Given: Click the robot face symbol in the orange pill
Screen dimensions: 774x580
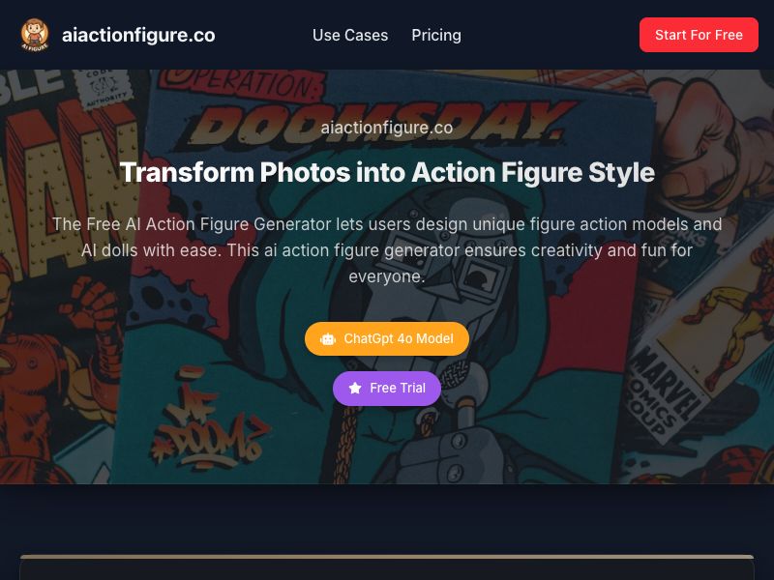Looking at the screenshot, I should click(x=328, y=339).
